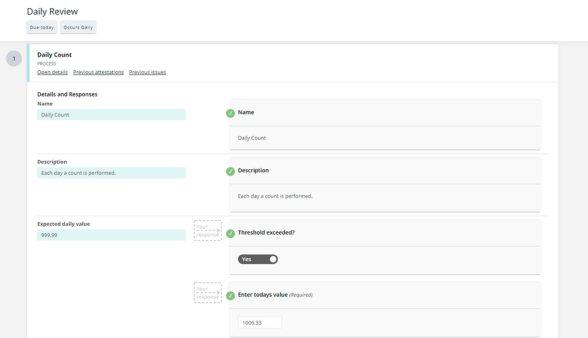This screenshot has height=338, width=588.
Task: Click the Occurs Daily tag
Action: pyautogui.click(x=78, y=28)
